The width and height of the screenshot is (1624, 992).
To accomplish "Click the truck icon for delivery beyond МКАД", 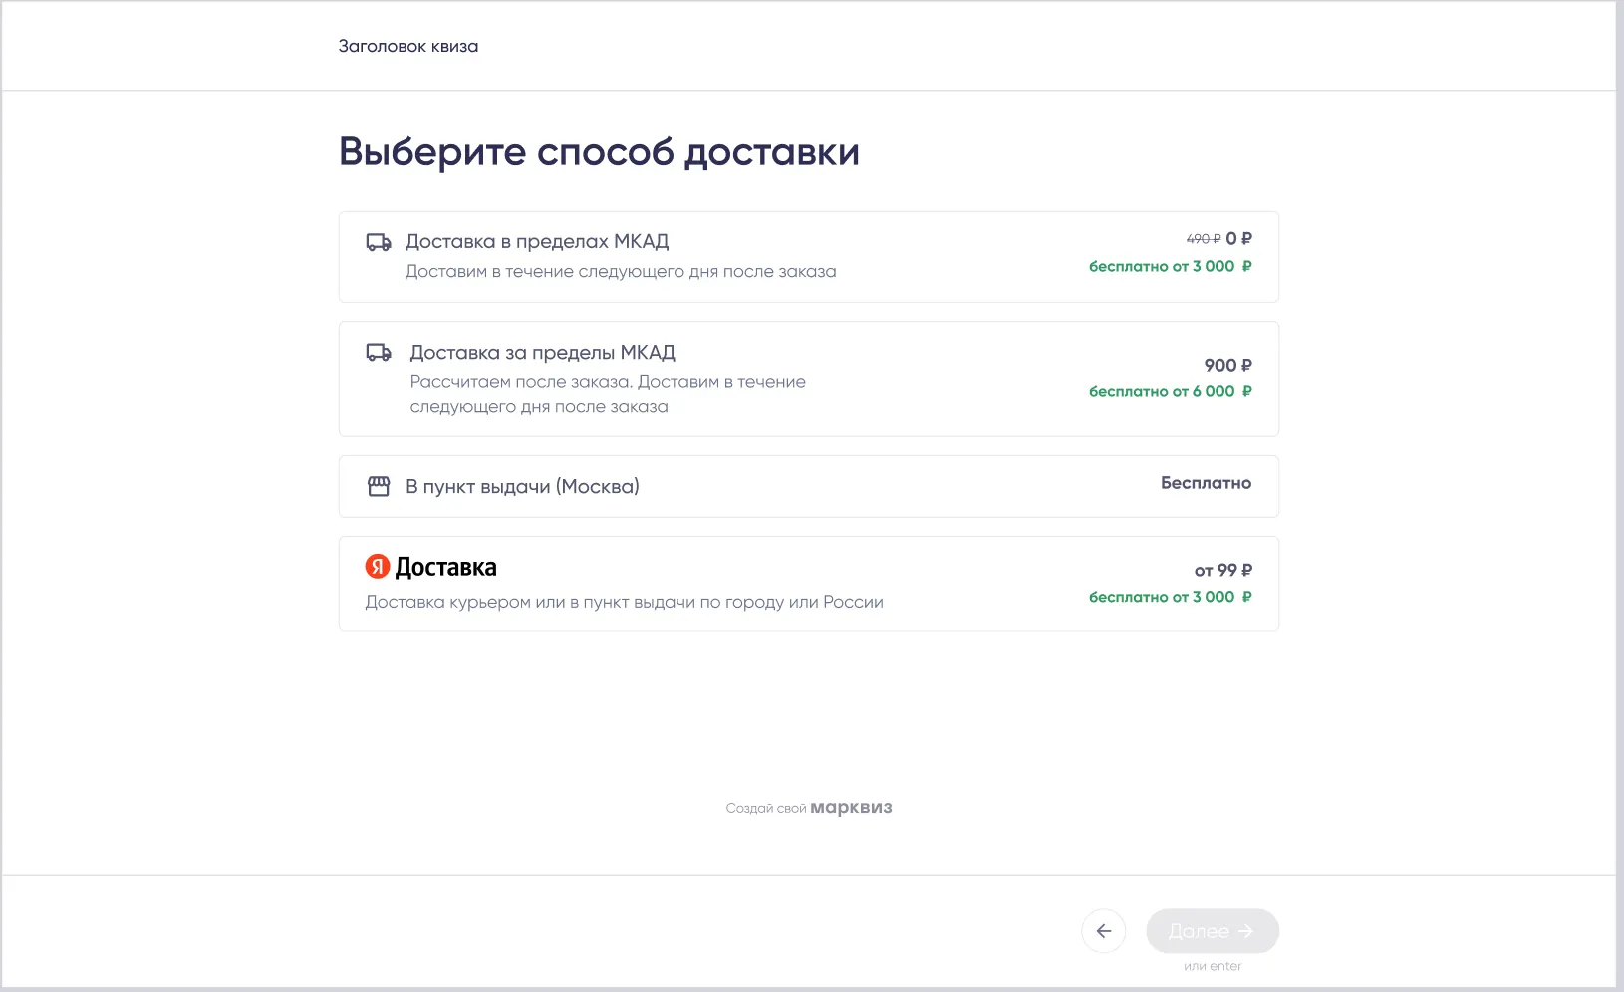I will click(379, 352).
